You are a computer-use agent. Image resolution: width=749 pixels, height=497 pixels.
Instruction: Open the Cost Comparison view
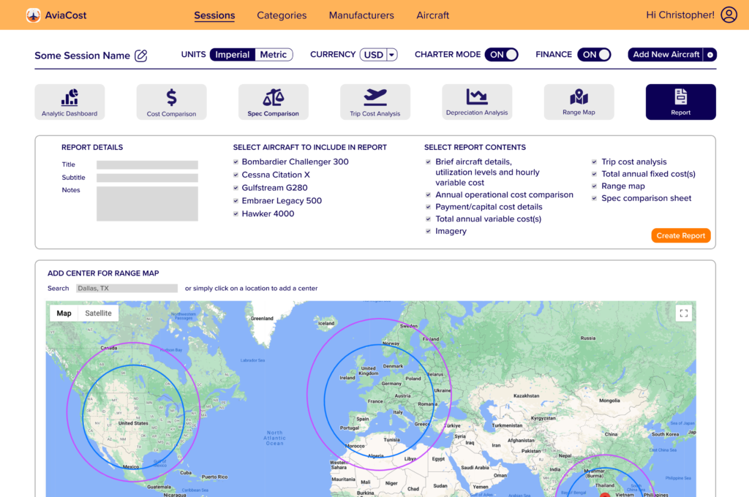click(171, 102)
